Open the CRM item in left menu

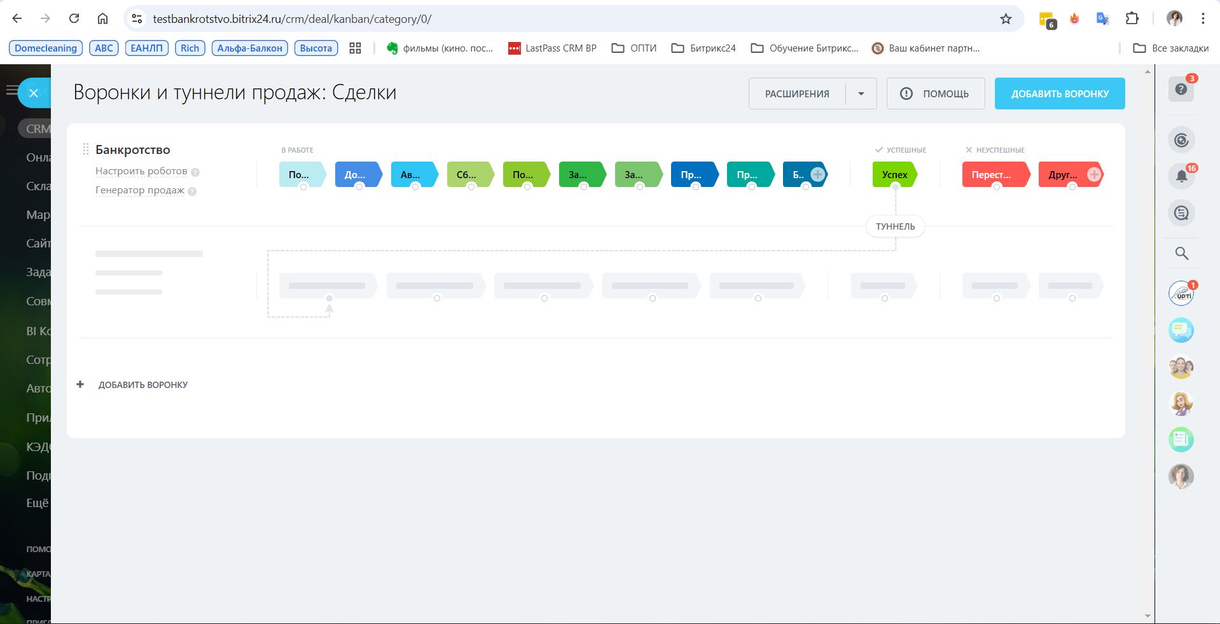click(37, 128)
